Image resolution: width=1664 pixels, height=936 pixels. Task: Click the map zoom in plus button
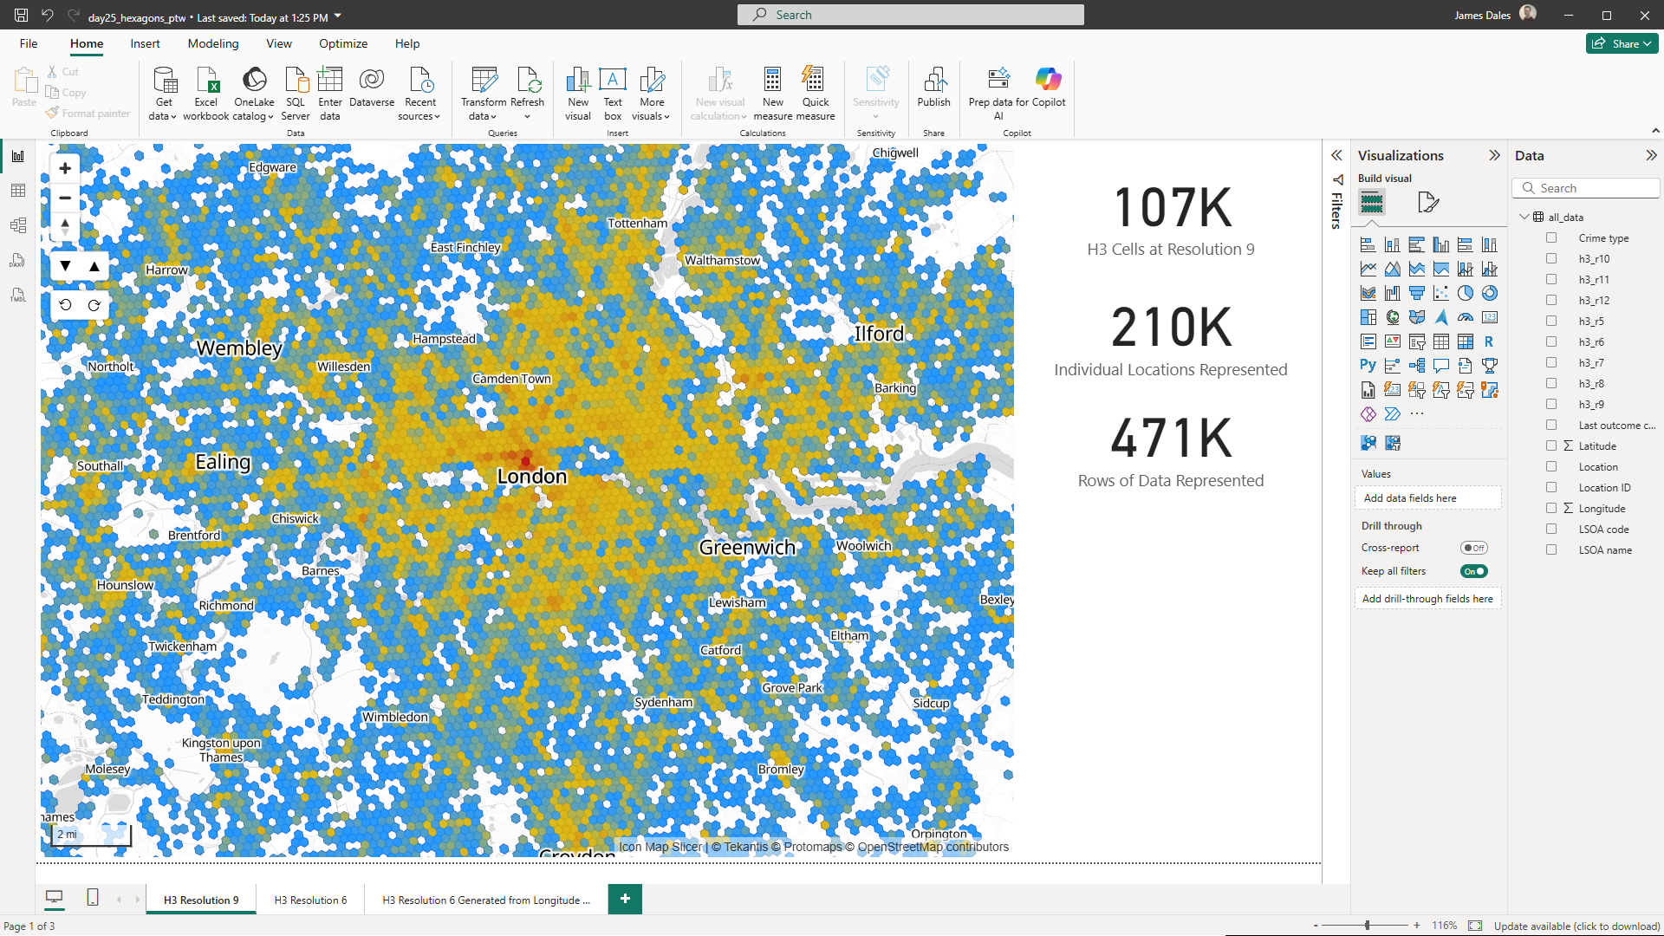pos(65,168)
